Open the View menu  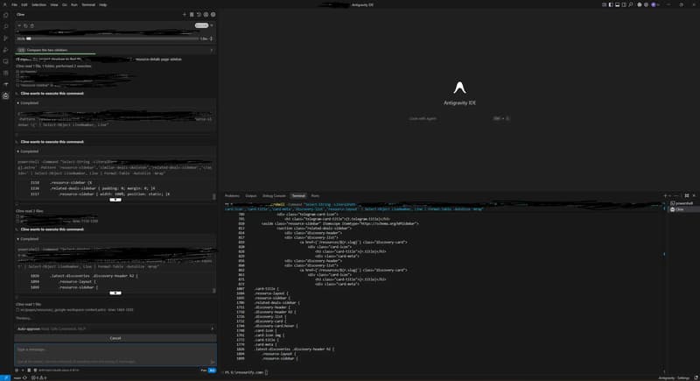coord(54,4)
